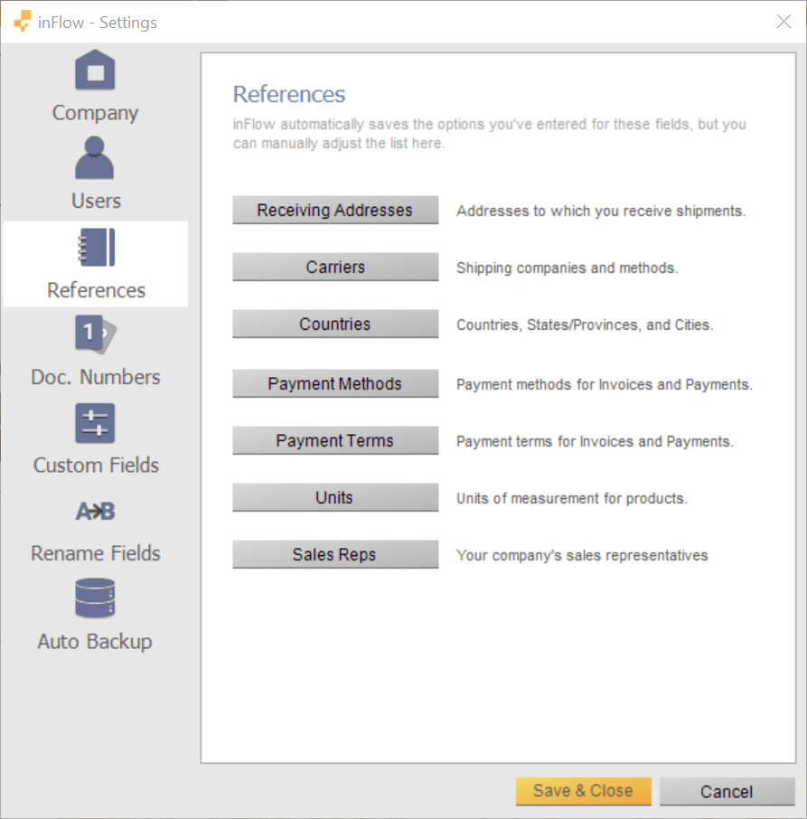Go to the Users section label

[96, 201]
